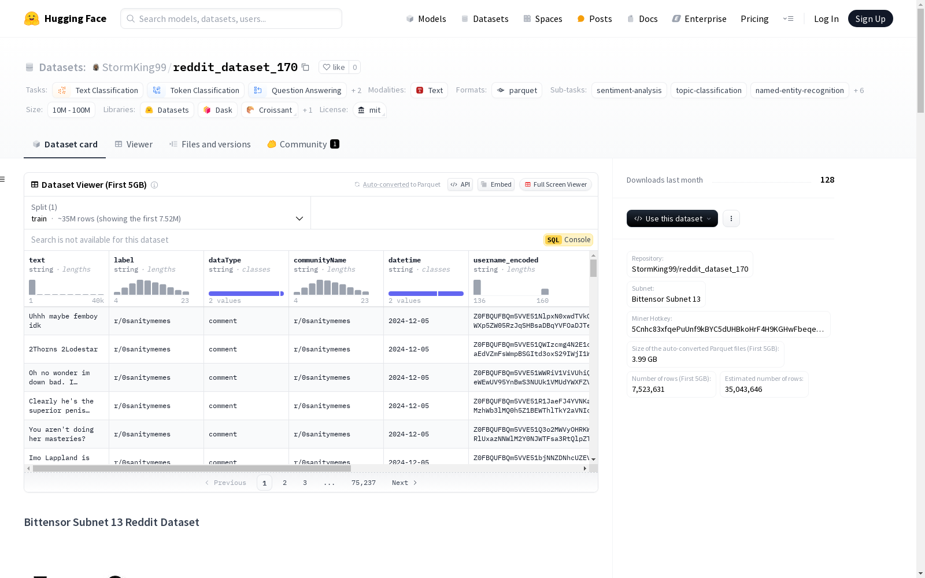
Task: Click the Dask library icon
Action: [x=207, y=110]
